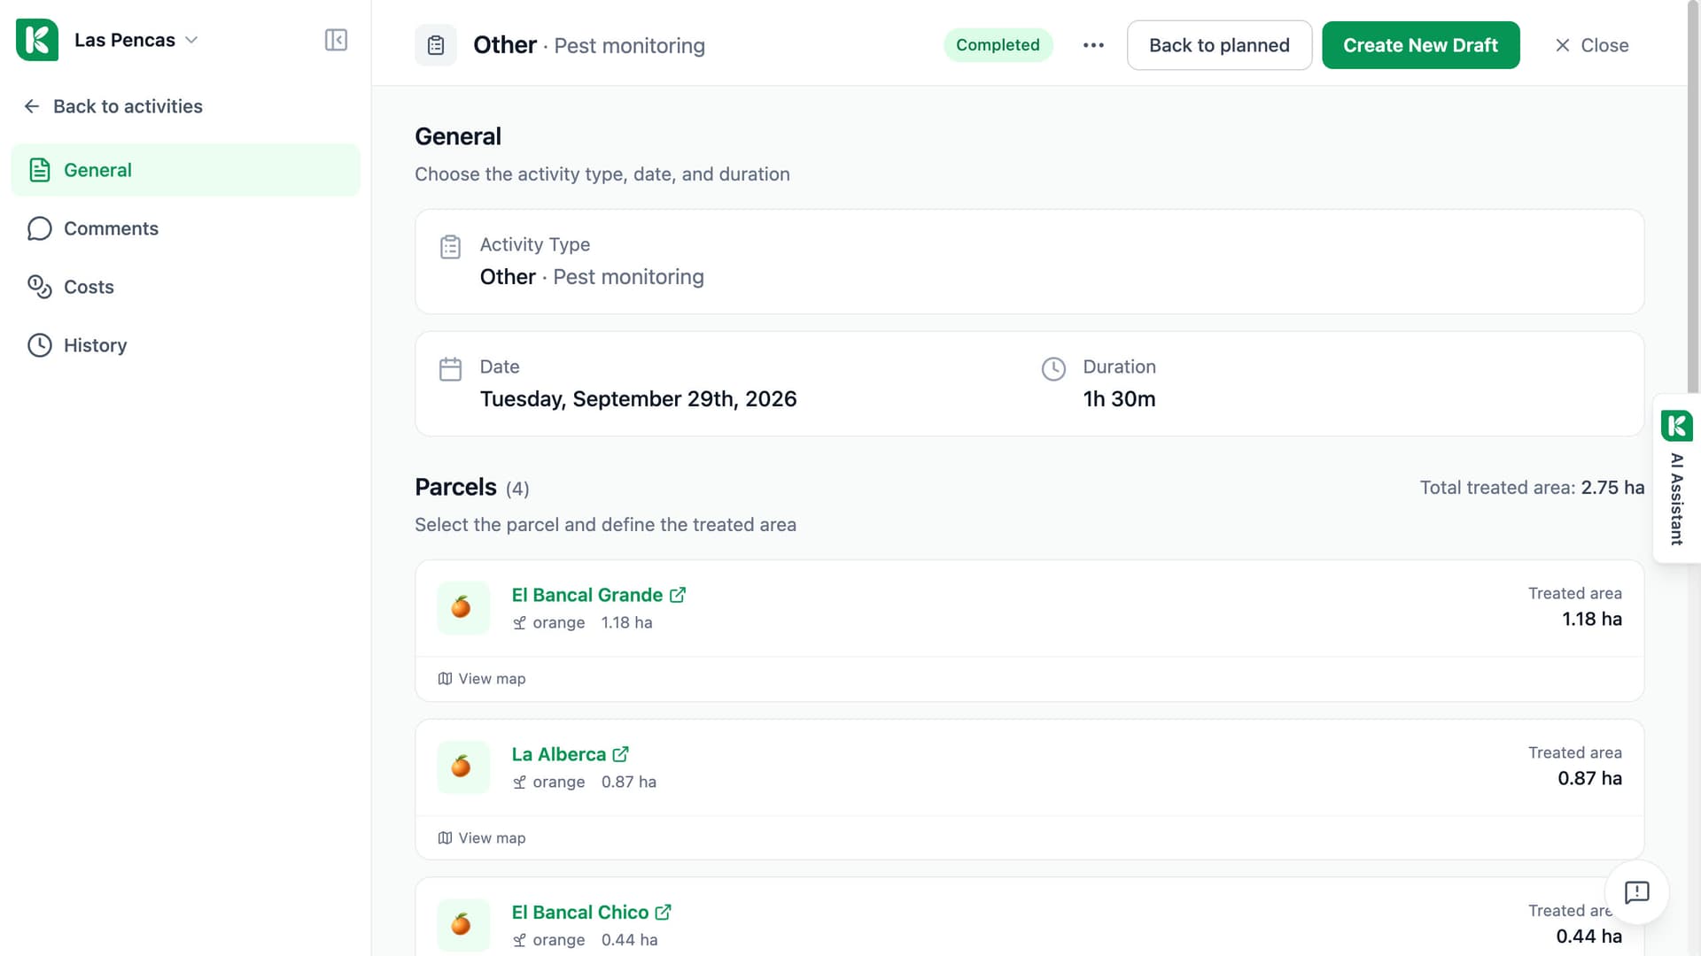Select the General sidebar tab
This screenshot has width=1701, height=956.
[x=185, y=170]
